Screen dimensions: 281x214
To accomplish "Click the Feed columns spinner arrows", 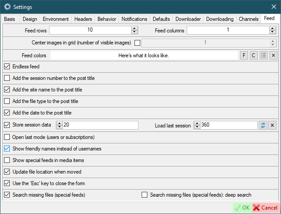I will [272, 30].
